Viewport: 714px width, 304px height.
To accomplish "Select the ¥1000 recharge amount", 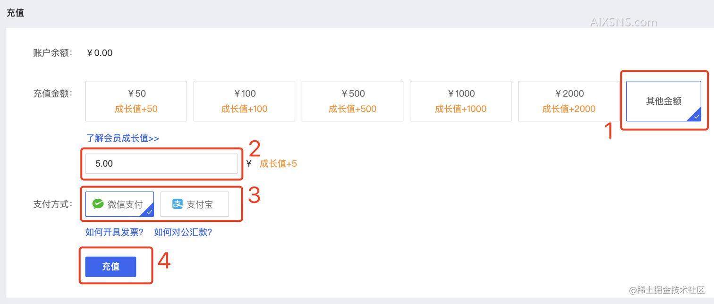I will pos(460,101).
